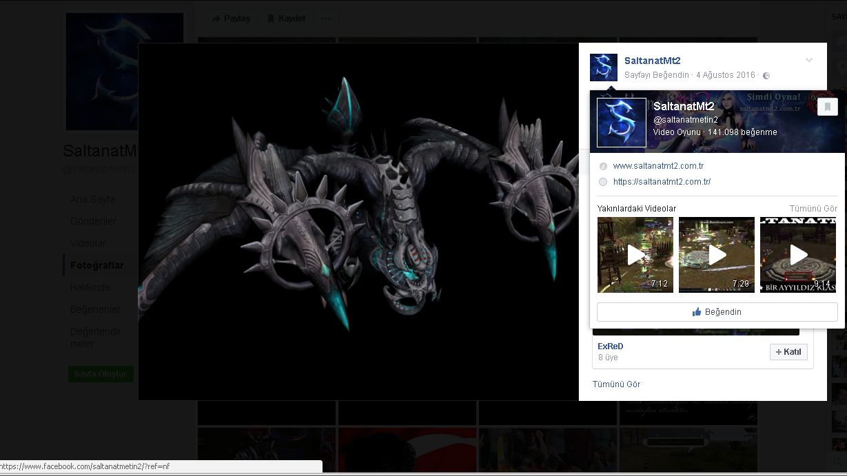
Task: Open Beğenenler in page sidebar
Action: coord(95,309)
